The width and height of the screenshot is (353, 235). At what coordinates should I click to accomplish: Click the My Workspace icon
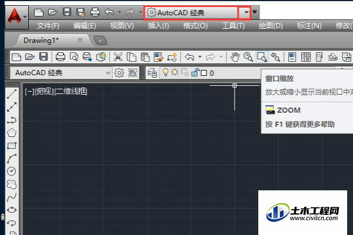pyautogui.click(x=133, y=73)
